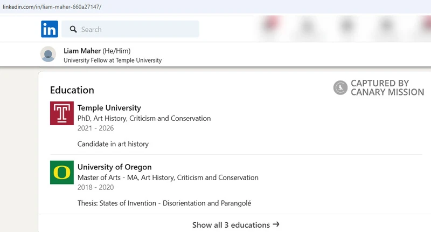The image size is (431, 232).
Task: Select the University Fellow at Temple University headline
Action: 113,60
